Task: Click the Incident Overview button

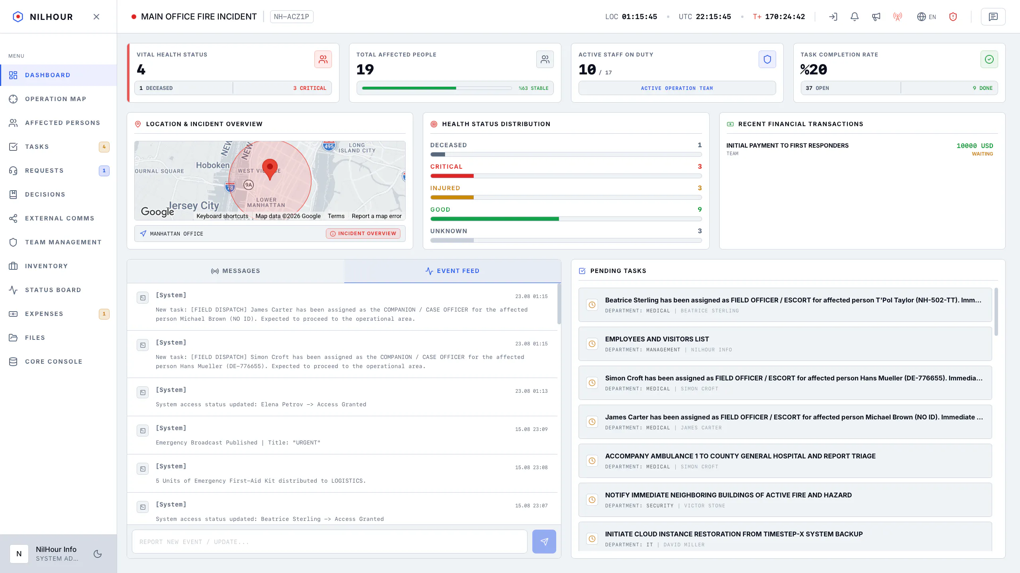Action: coord(363,234)
